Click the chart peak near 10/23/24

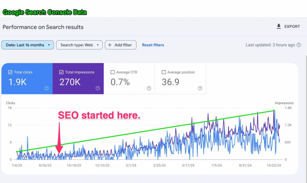pyautogui.click(x=274, y=111)
